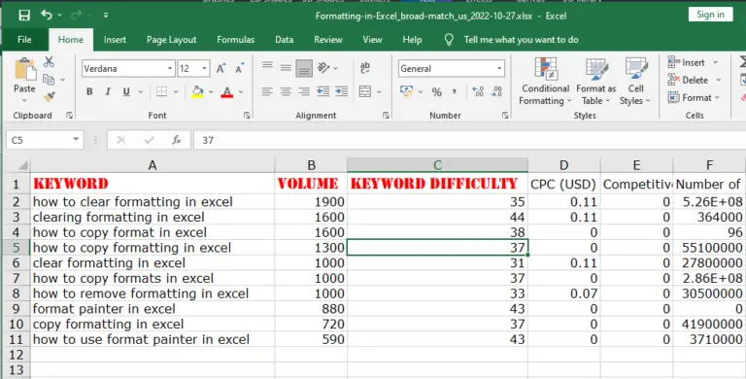The image size is (746, 379).
Task: Toggle Italic formatting
Action: [x=108, y=91]
